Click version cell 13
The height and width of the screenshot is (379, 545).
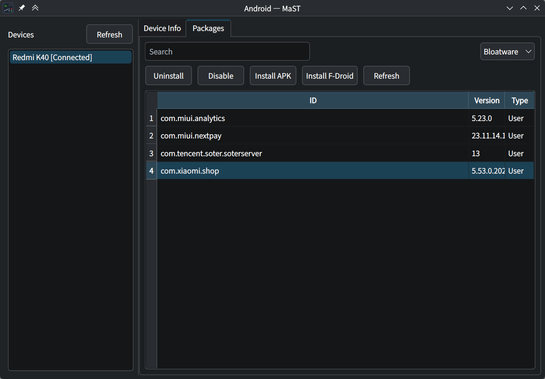pyautogui.click(x=487, y=153)
